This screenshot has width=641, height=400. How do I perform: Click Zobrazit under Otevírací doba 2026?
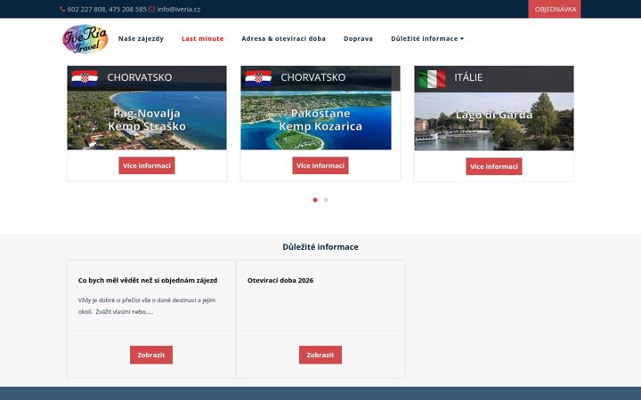pyautogui.click(x=320, y=355)
